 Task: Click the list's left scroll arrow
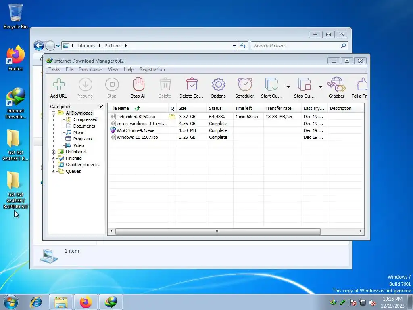pyautogui.click(x=111, y=231)
